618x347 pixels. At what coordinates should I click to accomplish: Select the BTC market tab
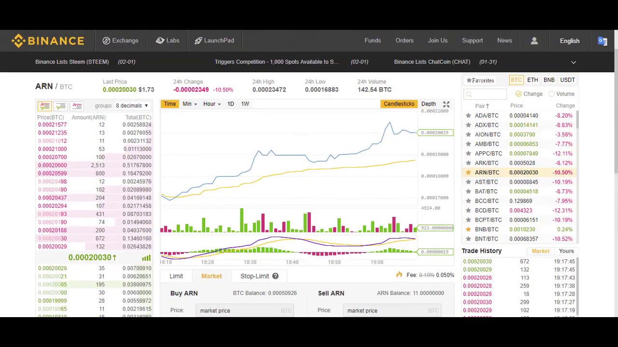click(x=516, y=80)
